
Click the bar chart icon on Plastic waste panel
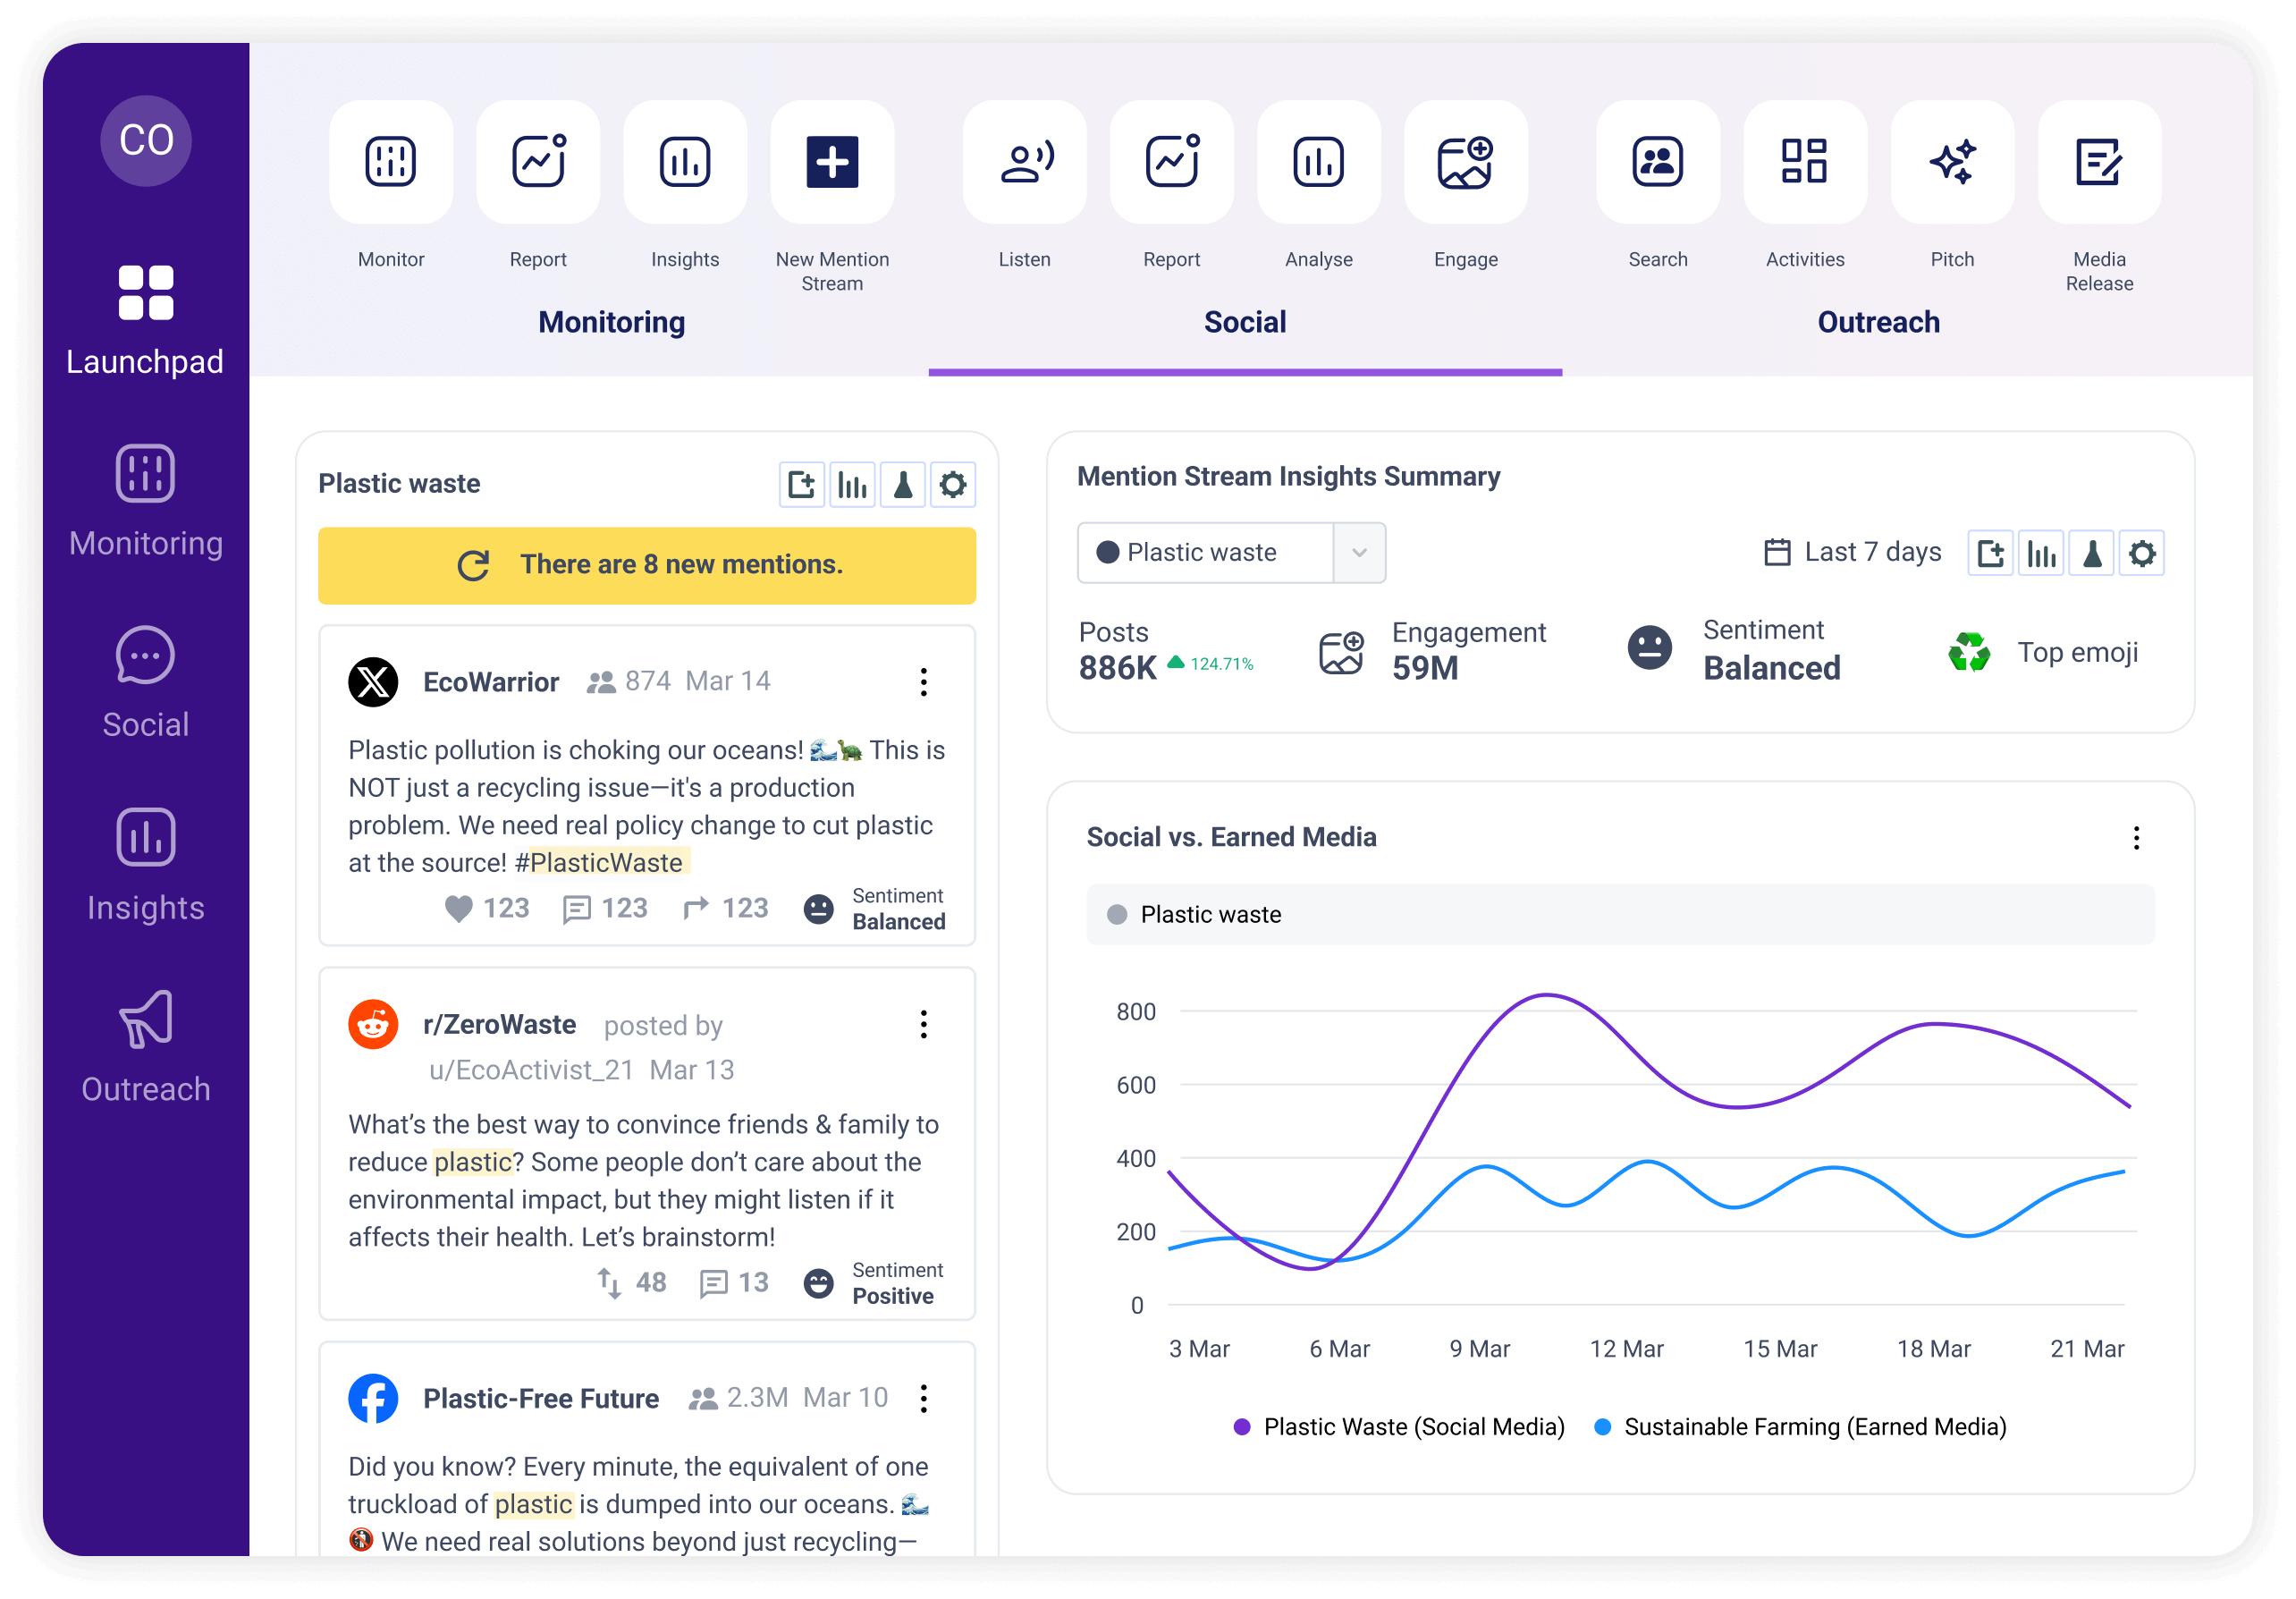point(852,484)
